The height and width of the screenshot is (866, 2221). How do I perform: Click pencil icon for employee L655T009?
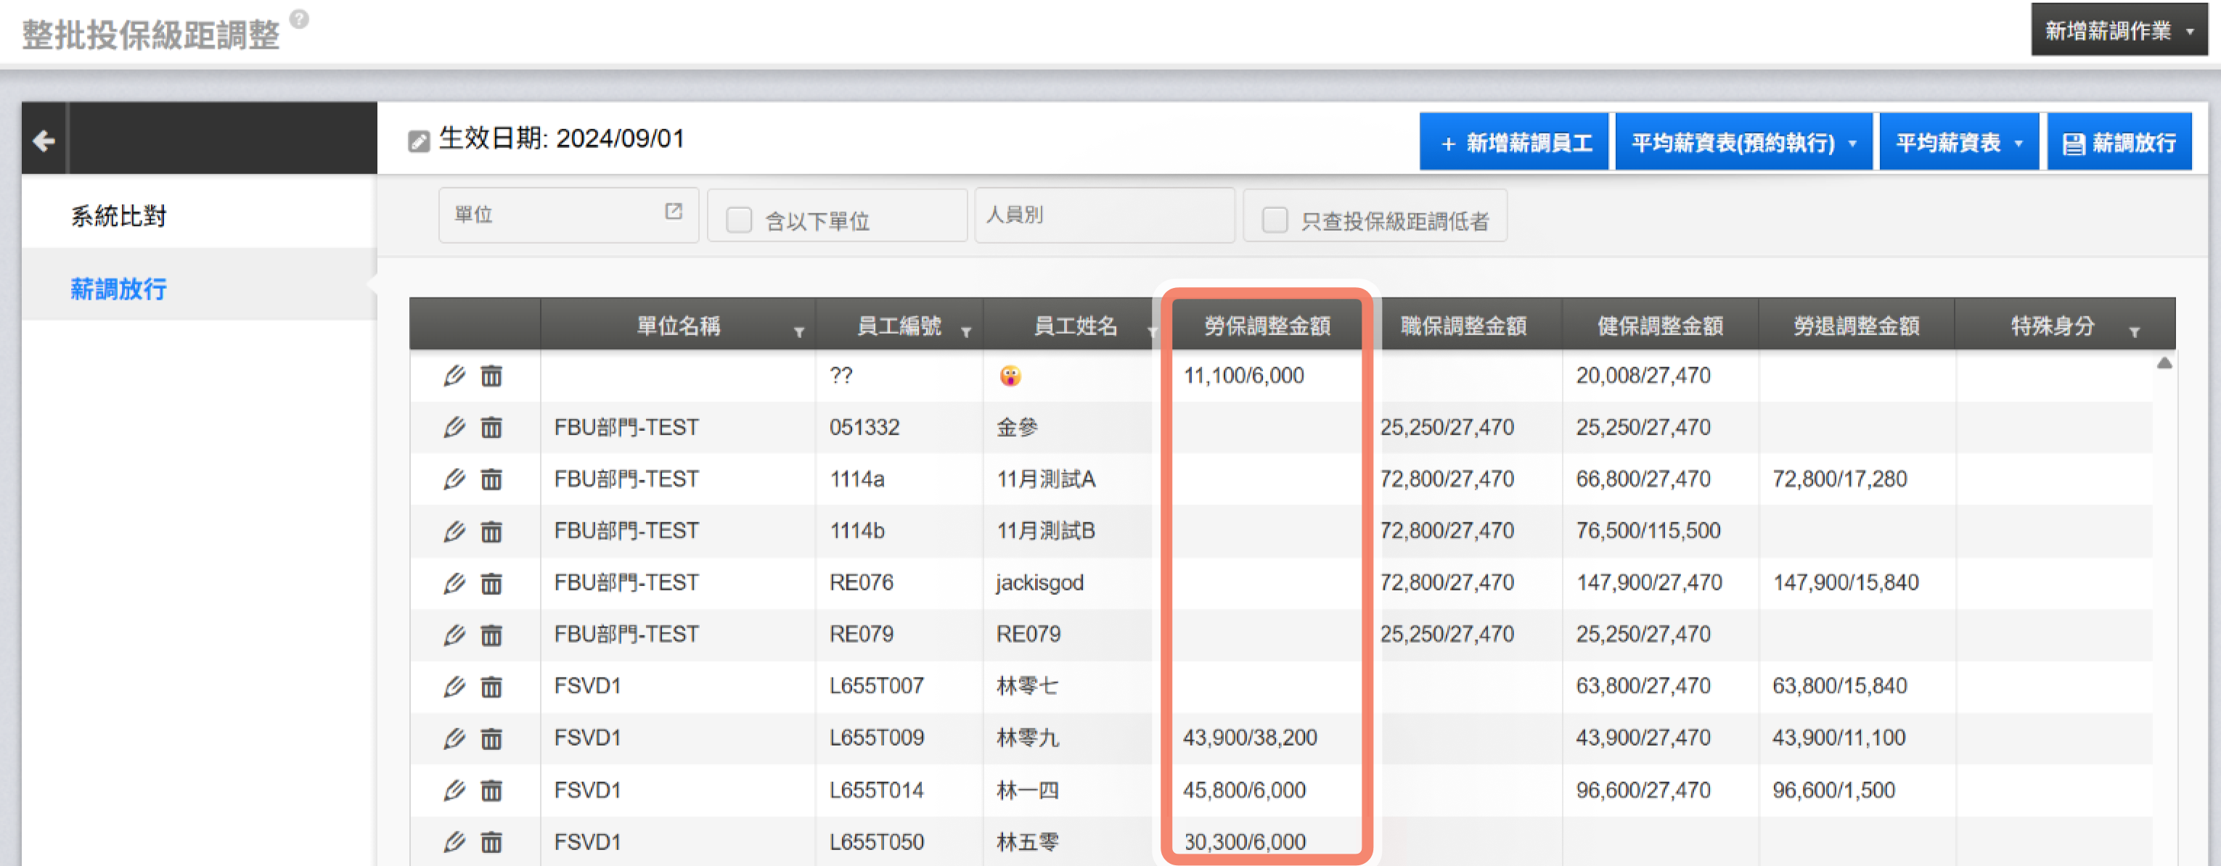click(454, 738)
